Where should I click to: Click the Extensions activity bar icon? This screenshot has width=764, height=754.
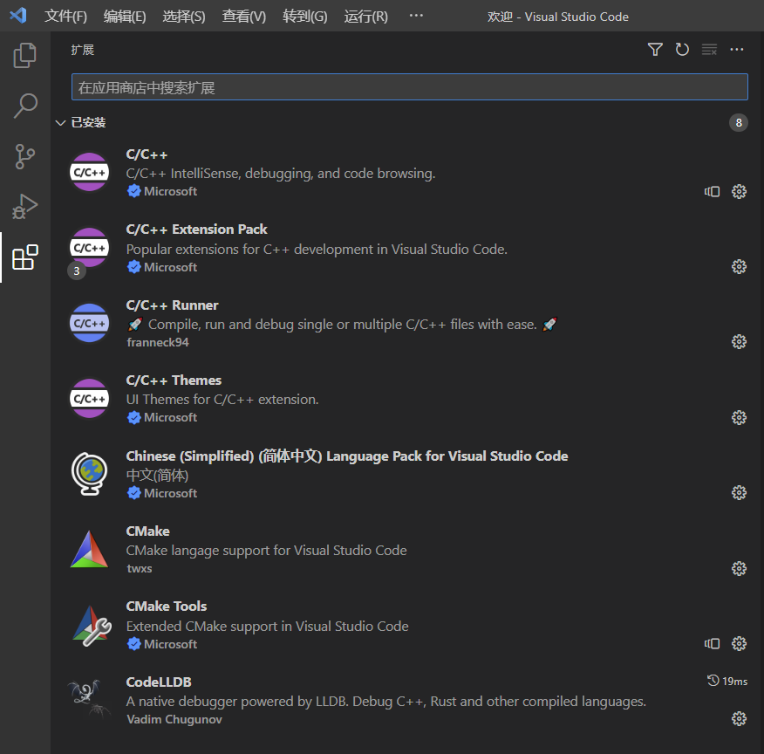tap(24, 257)
